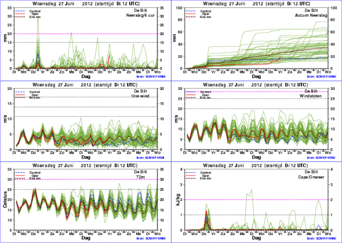Viewport: 342px width, 243px height.
Task: Select 'Ens mn' legend entry in Neerslag/6 uur chart
Action: tap(35, 17)
